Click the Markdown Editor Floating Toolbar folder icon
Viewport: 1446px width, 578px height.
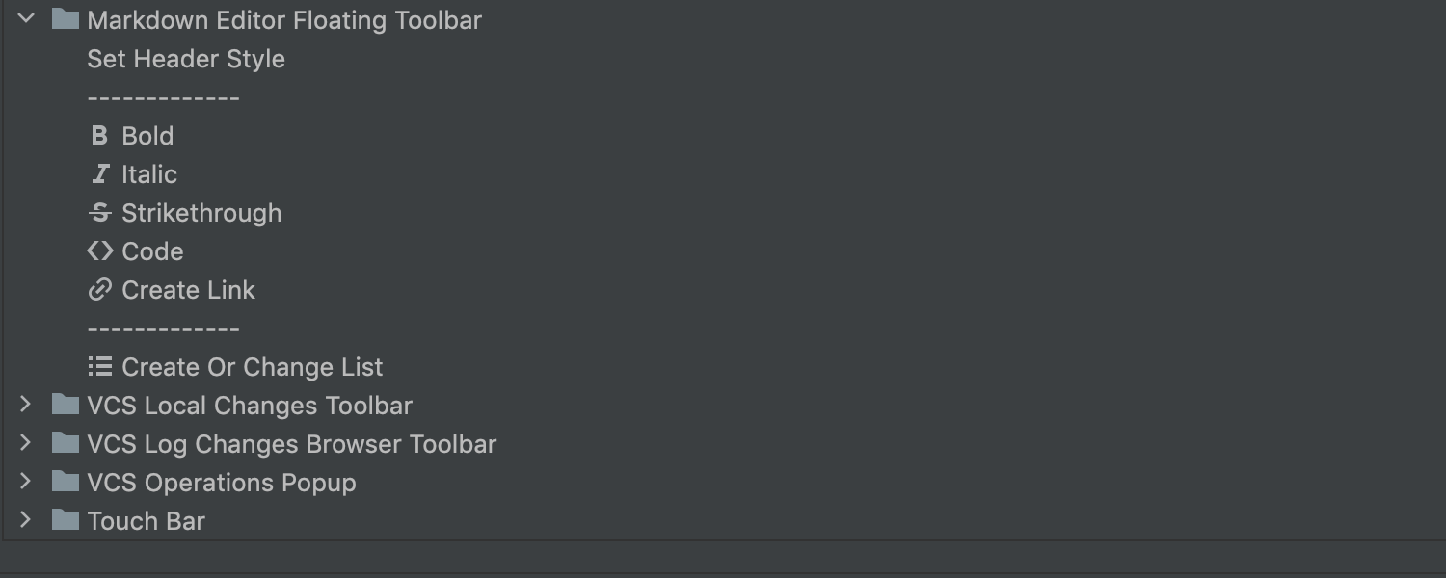point(65,19)
